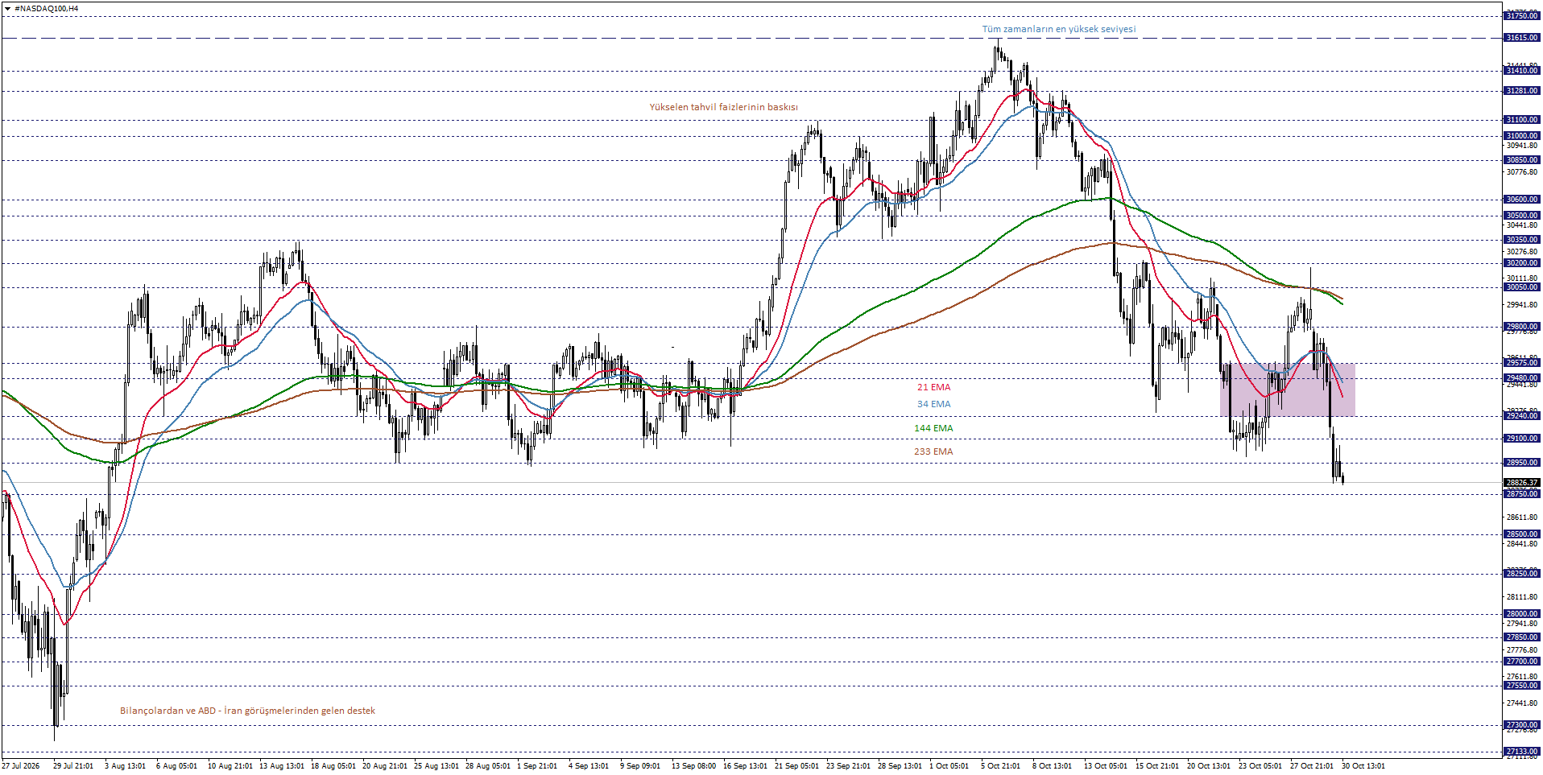Click the '3 Aug 13:01' time label
This screenshot has height=775, width=1543.
pos(125,766)
